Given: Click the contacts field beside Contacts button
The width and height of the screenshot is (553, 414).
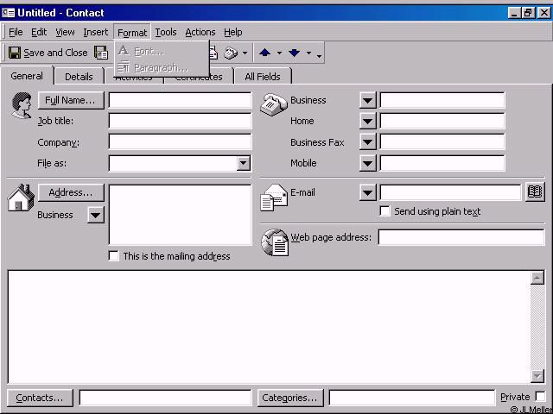Looking at the screenshot, I should (x=165, y=398).
